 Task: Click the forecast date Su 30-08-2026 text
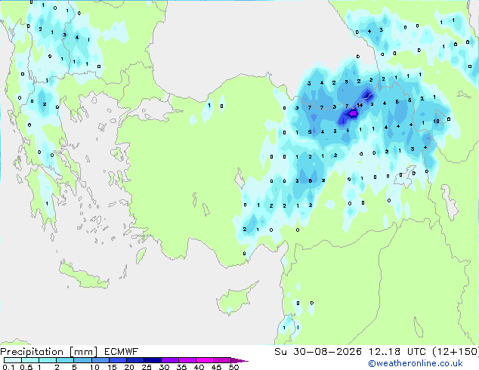tap(318, 352)
